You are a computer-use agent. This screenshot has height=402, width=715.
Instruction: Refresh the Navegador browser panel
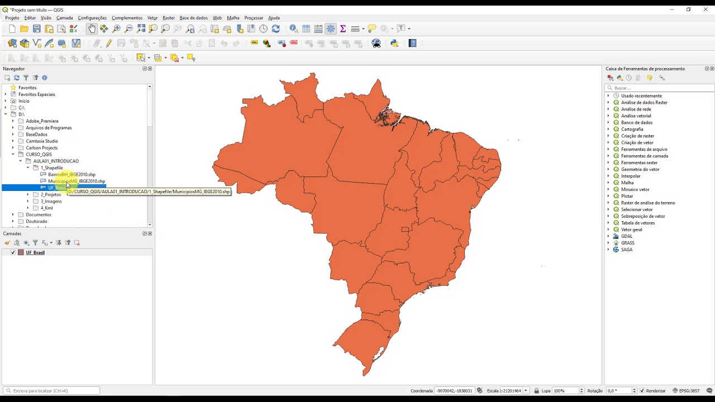[16, 78]
